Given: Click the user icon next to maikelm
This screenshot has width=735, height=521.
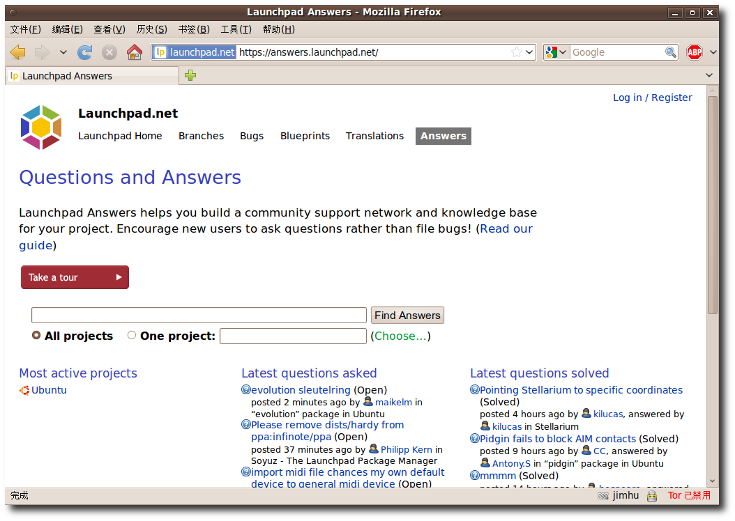Looking at the screenshot, I should pyautogui.click(x=368, y=402).
